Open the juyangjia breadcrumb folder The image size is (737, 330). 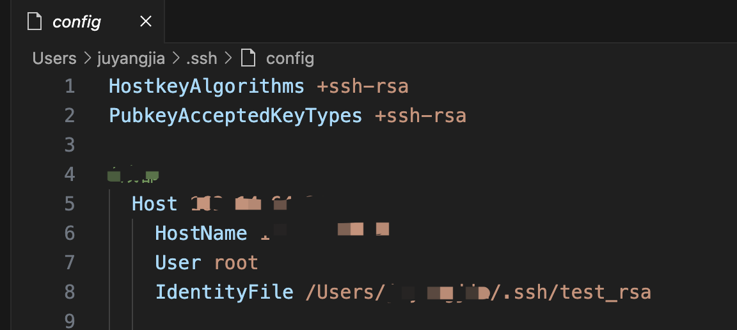[131, 59]
